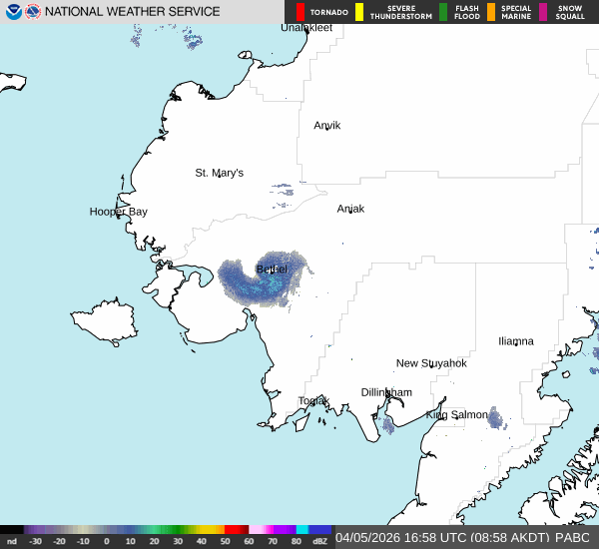The width and height of the screenshot is (599, 549).
Task: Select the St. Mary's map label
Action: 219,173
